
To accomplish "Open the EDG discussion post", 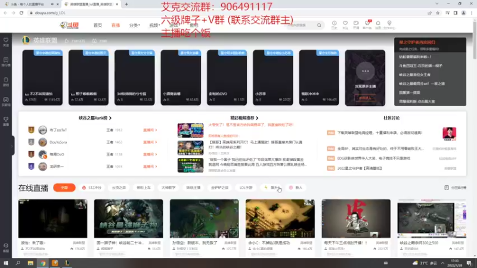I will (x=374, y=158).
